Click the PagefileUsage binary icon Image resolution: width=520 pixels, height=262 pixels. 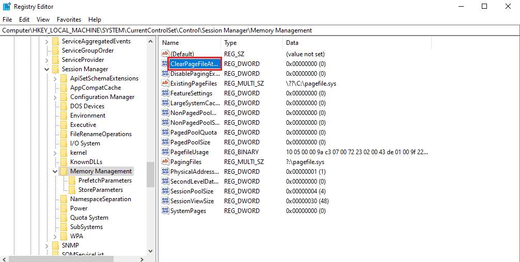tap(165, 152)
